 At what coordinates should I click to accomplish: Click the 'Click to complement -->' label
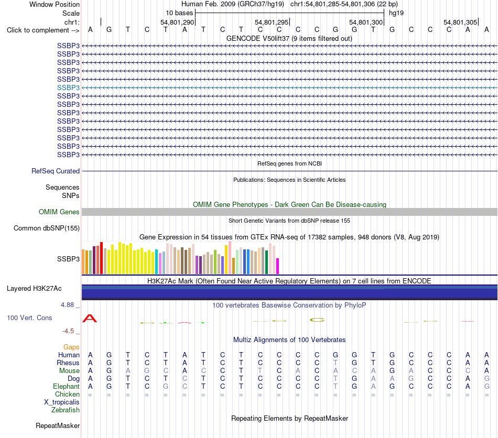pyautogui.click(x=43, y=30)
